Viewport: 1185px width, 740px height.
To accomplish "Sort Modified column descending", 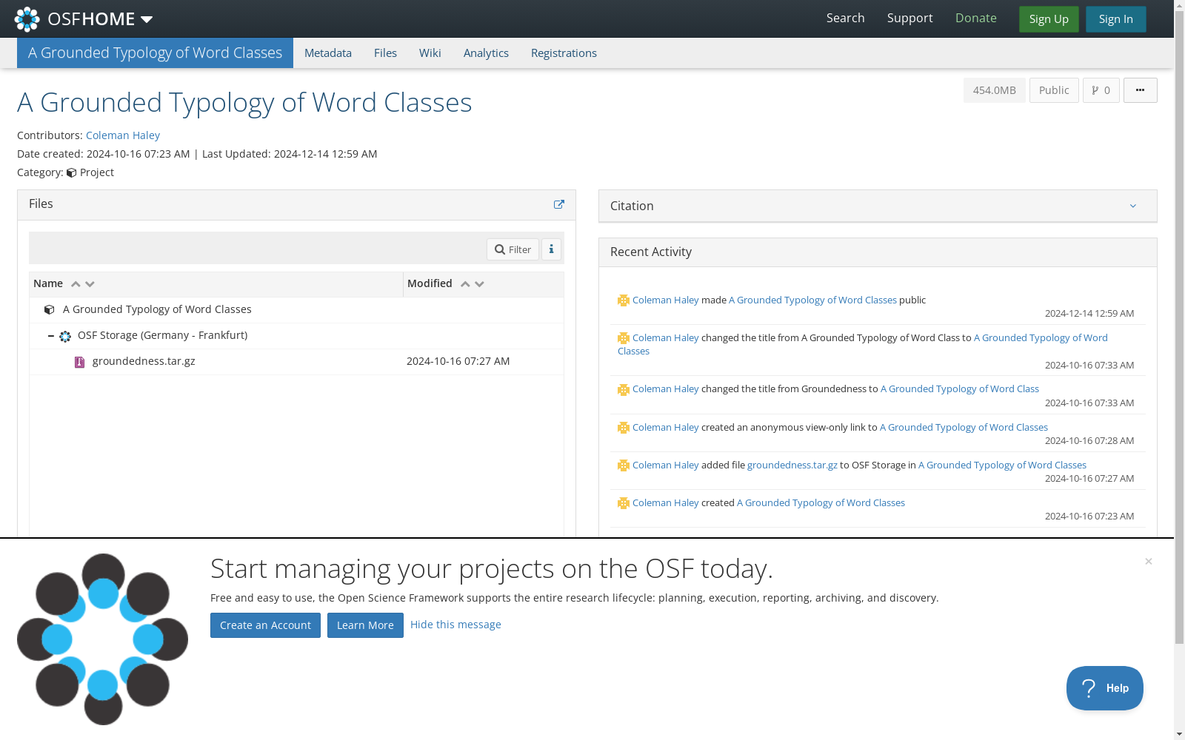I will (x=479, y=284).
